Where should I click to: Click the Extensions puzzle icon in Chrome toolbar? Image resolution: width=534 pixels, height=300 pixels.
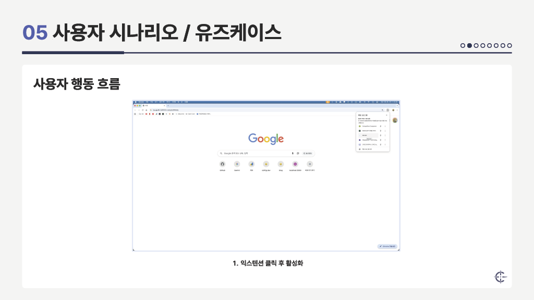[387, 110]
